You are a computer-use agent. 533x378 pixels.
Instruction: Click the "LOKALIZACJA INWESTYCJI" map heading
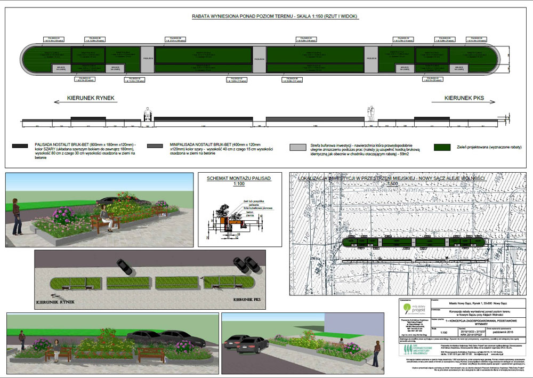(391, 177)
